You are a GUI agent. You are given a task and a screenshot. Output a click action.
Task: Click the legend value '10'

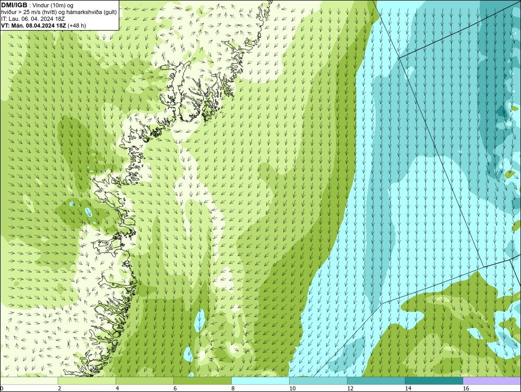click(x=292, y=388)
